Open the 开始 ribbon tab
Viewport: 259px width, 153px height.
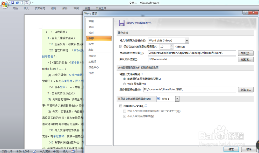pos(15,8)
